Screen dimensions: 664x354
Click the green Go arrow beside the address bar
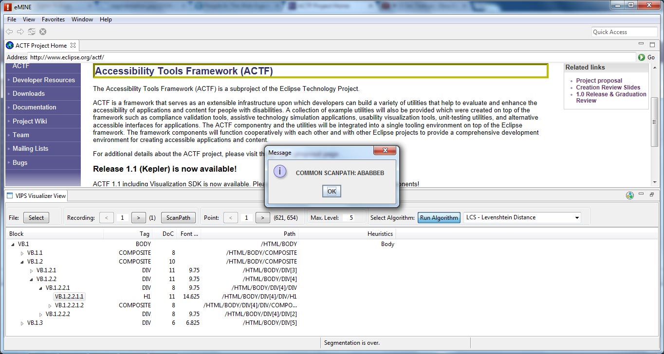click(x=642, y=57)
